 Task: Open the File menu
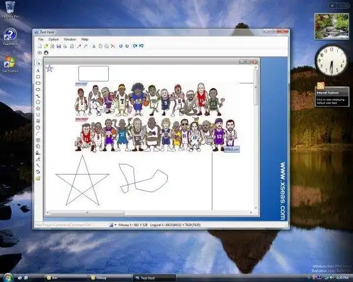41,39
